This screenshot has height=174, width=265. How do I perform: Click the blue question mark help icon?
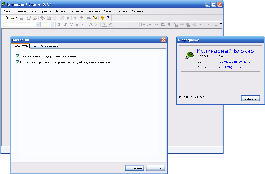click(x=108, y=18)
